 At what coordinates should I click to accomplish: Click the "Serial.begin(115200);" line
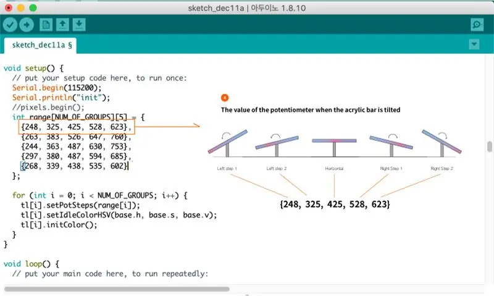[57, 88]
